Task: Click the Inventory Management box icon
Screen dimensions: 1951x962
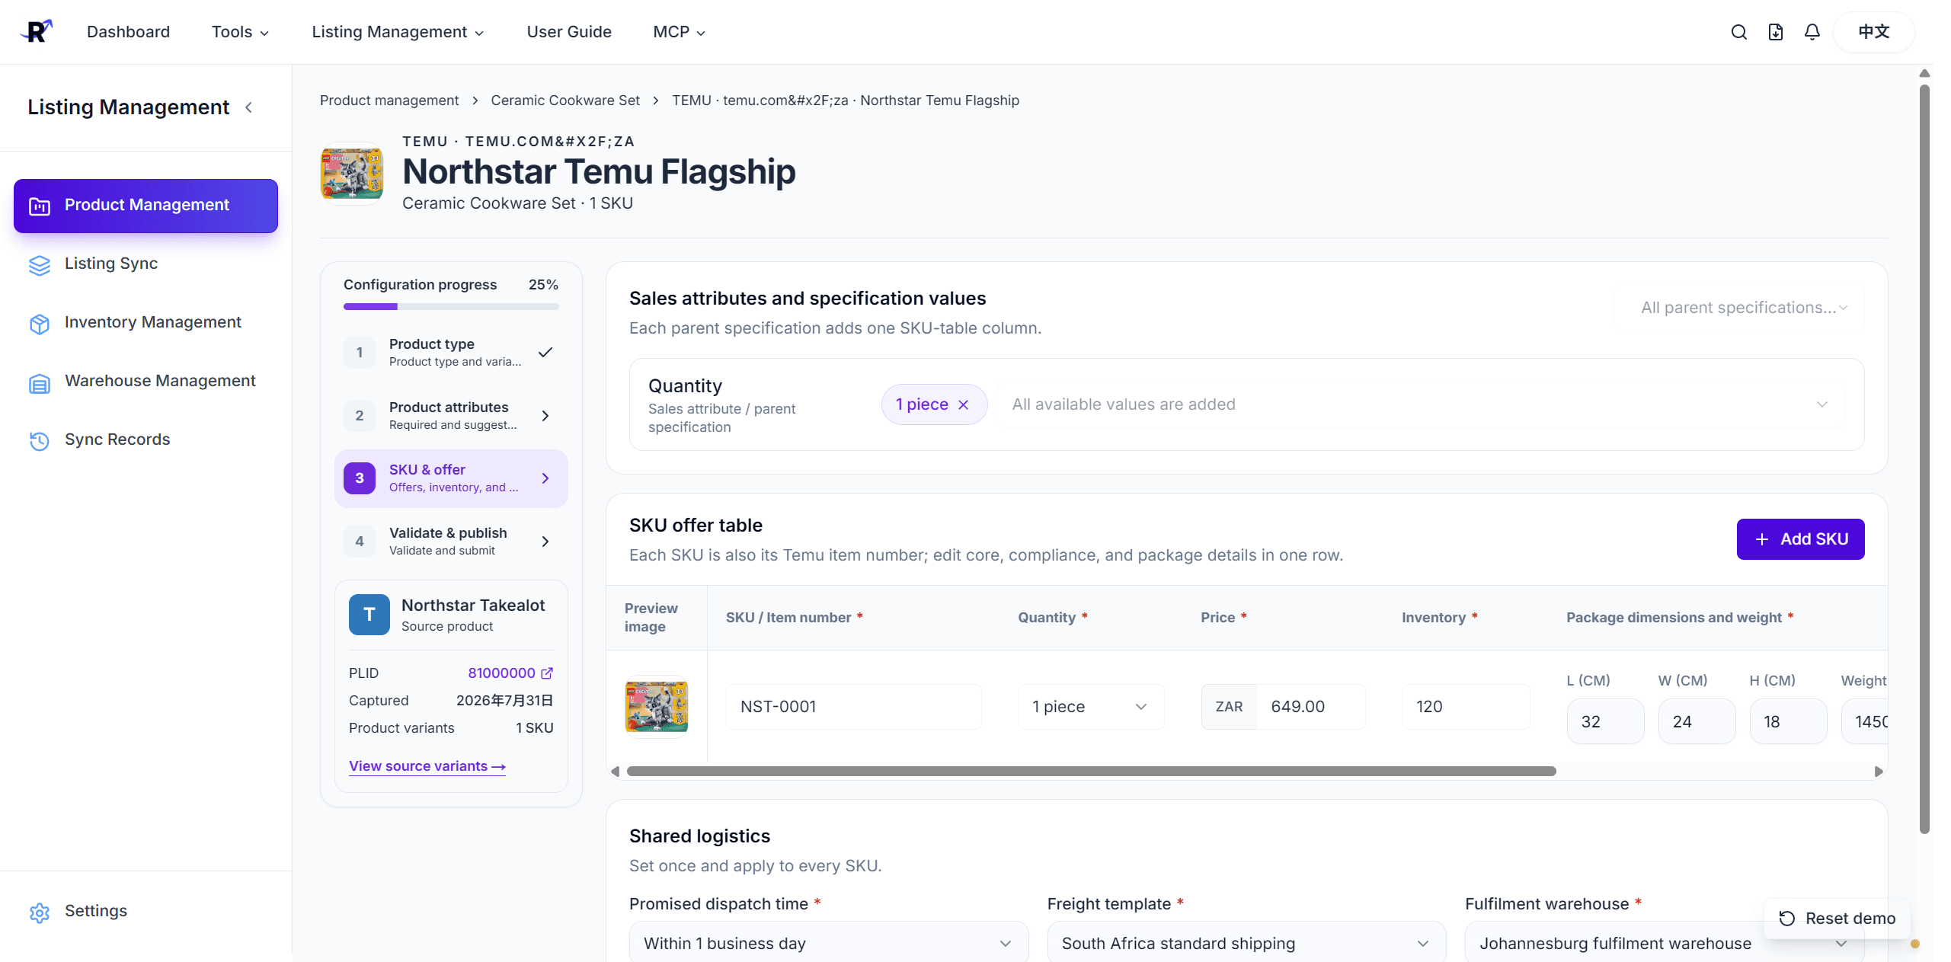Action: (40, 323)
